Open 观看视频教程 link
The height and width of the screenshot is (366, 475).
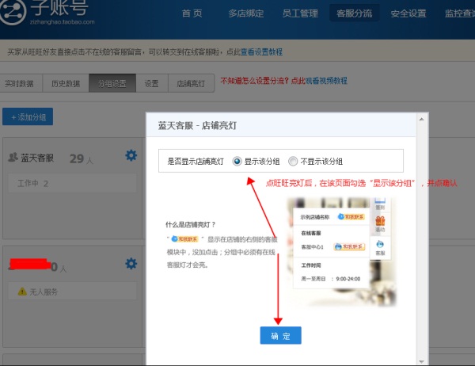(x=326, y=81)
